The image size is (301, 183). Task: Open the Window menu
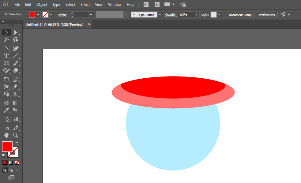[x=115, y=4]
